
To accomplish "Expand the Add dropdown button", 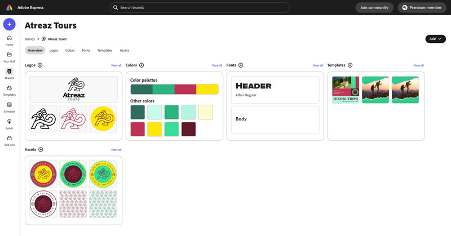I will (x=435, y=39).
